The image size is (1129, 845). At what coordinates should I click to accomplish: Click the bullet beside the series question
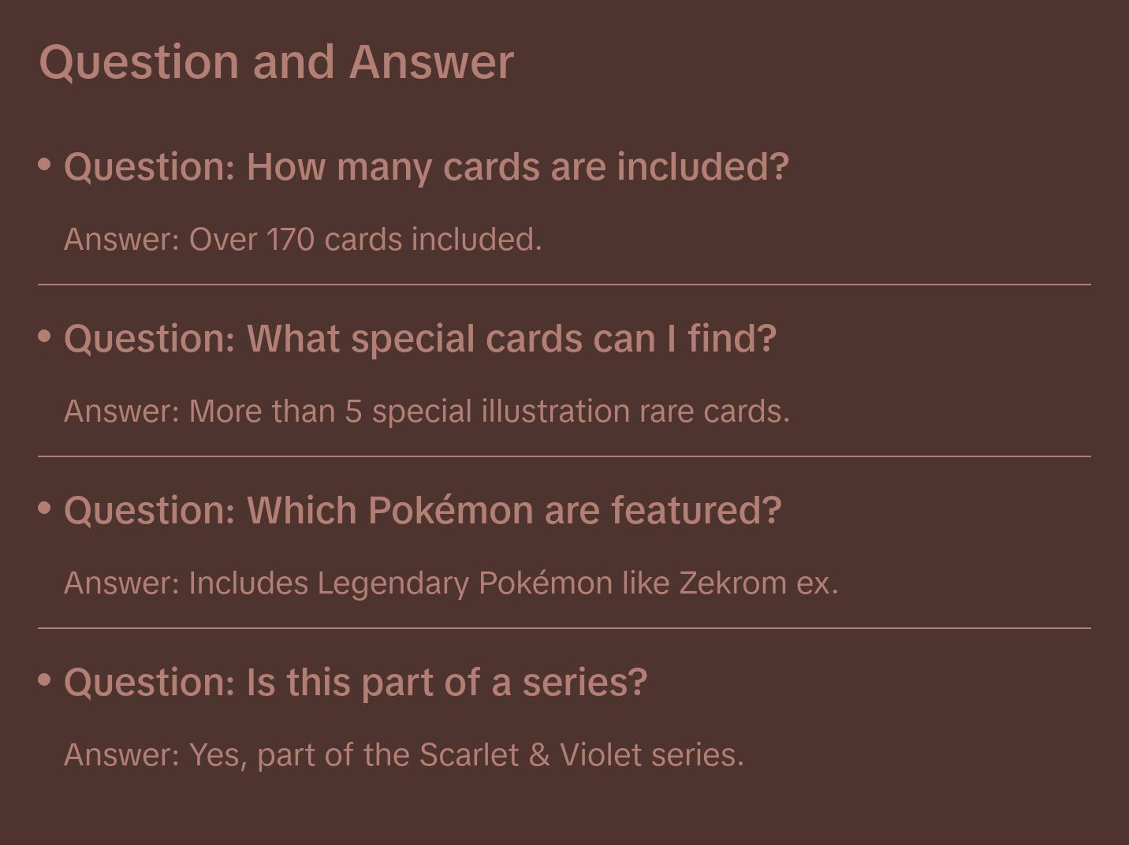click(45, 680)
